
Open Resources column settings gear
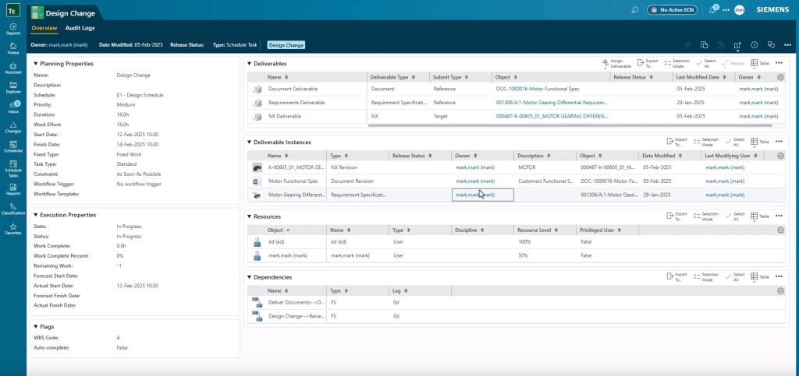(x=780, y=230)
